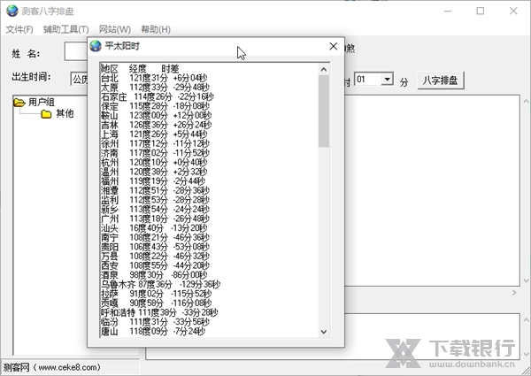Click the 用户组 open folder icon

click(19, 103)
